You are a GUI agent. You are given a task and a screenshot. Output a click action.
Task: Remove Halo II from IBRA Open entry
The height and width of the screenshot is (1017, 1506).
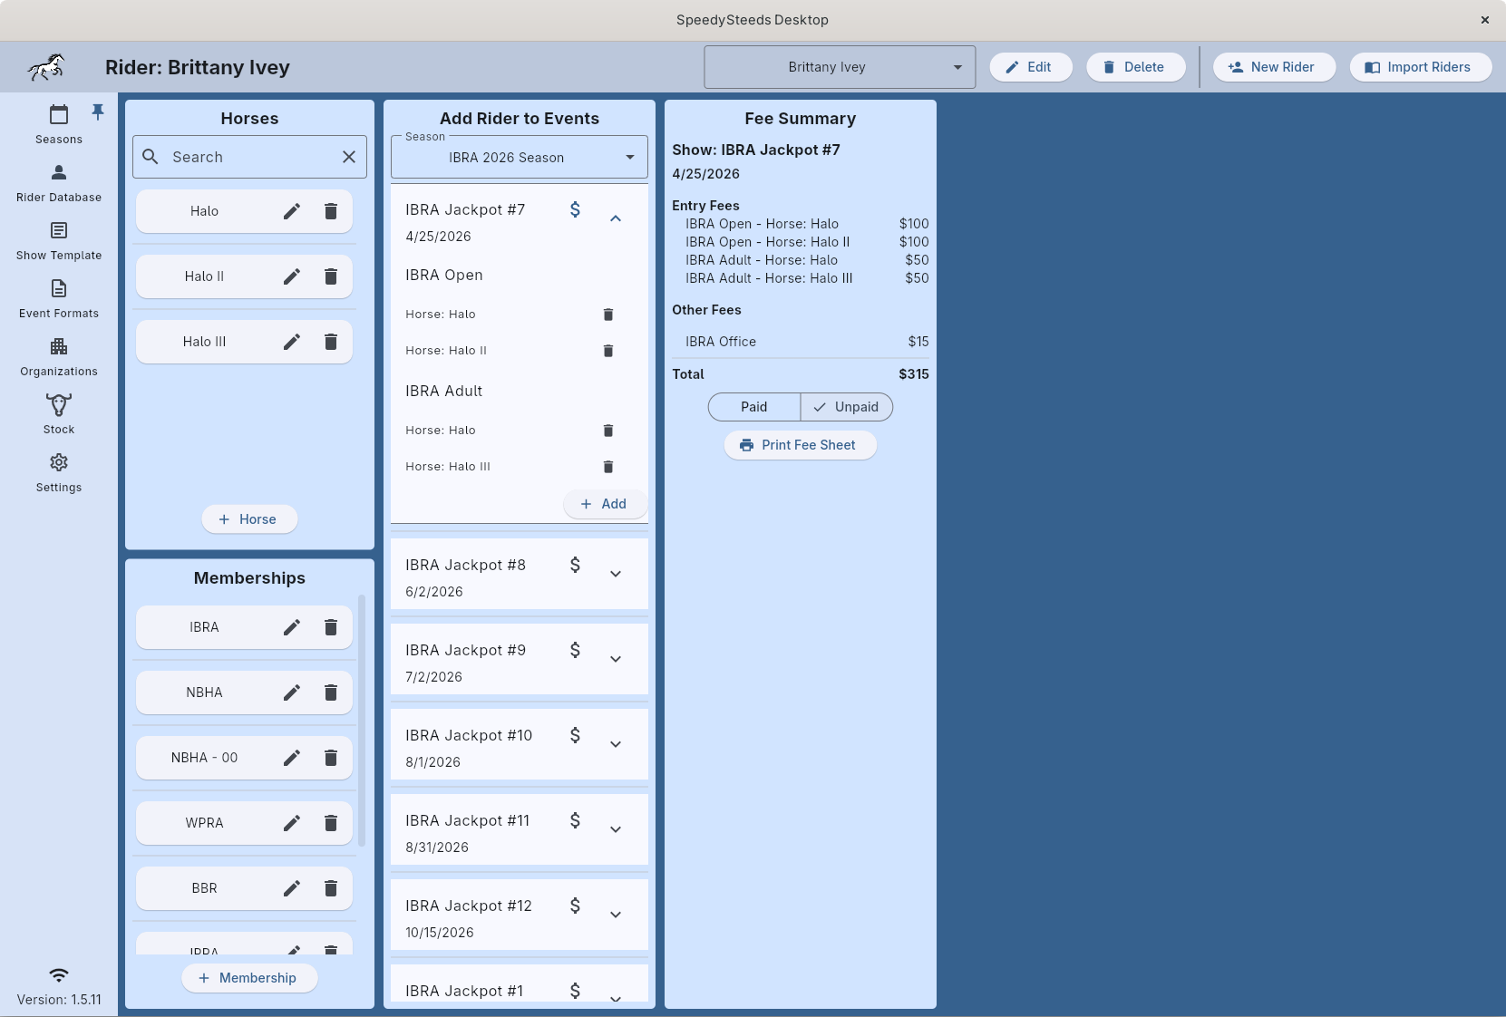[x=608, y=351]
